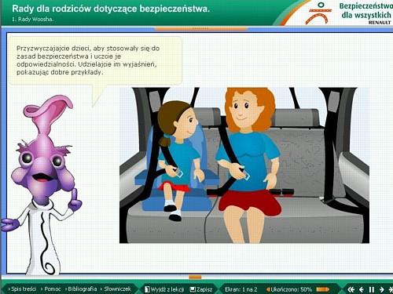Click the car back-seat illustration
The height and width of the screenshot is (294, 393).
244,165
